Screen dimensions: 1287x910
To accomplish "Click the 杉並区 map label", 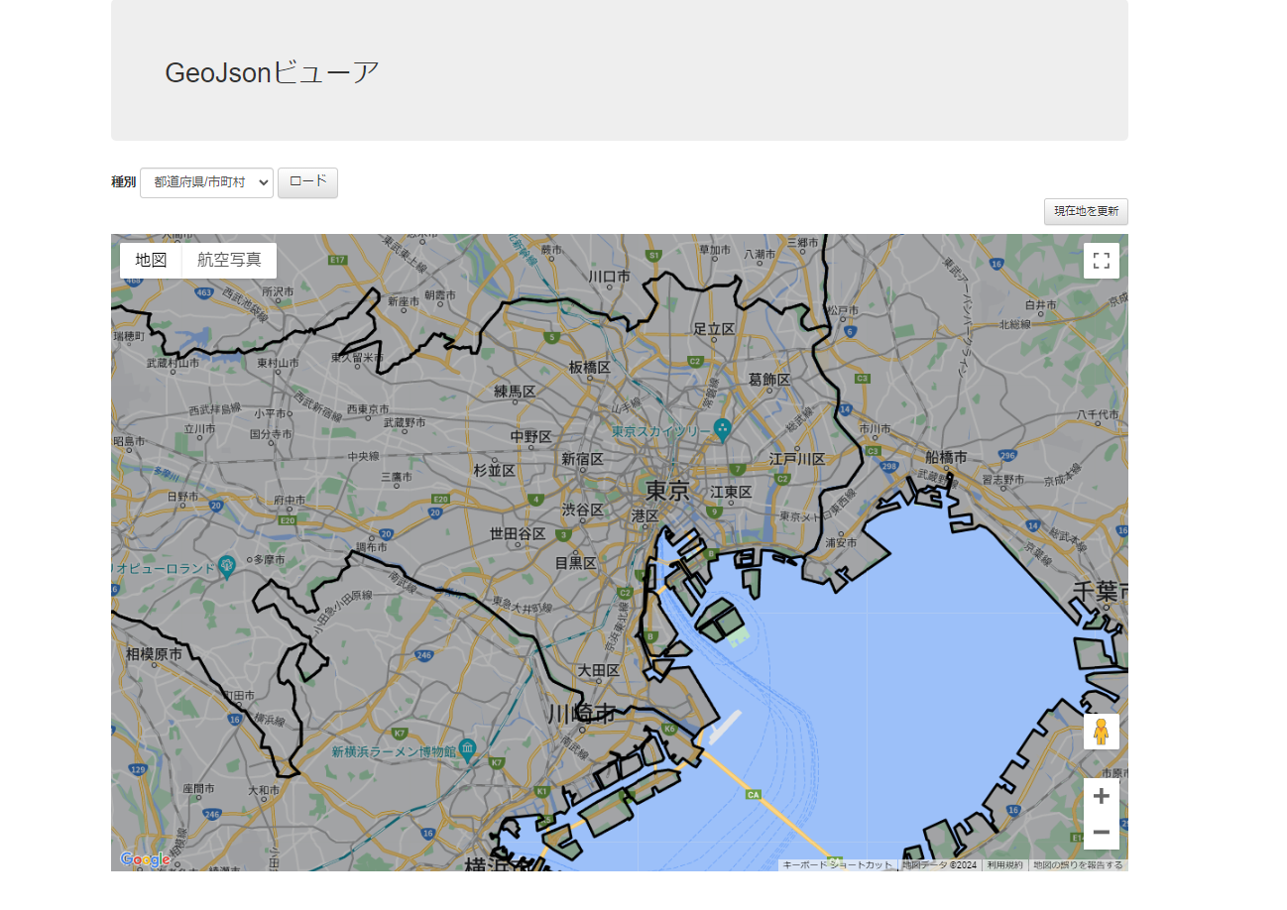I will [x=495, y=470].
